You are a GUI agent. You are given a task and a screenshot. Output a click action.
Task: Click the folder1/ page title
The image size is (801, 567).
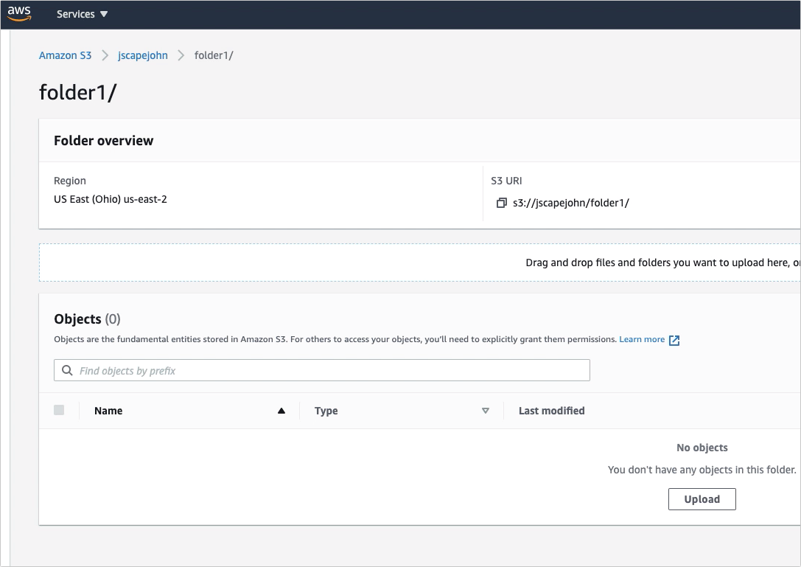pos(78,93)
